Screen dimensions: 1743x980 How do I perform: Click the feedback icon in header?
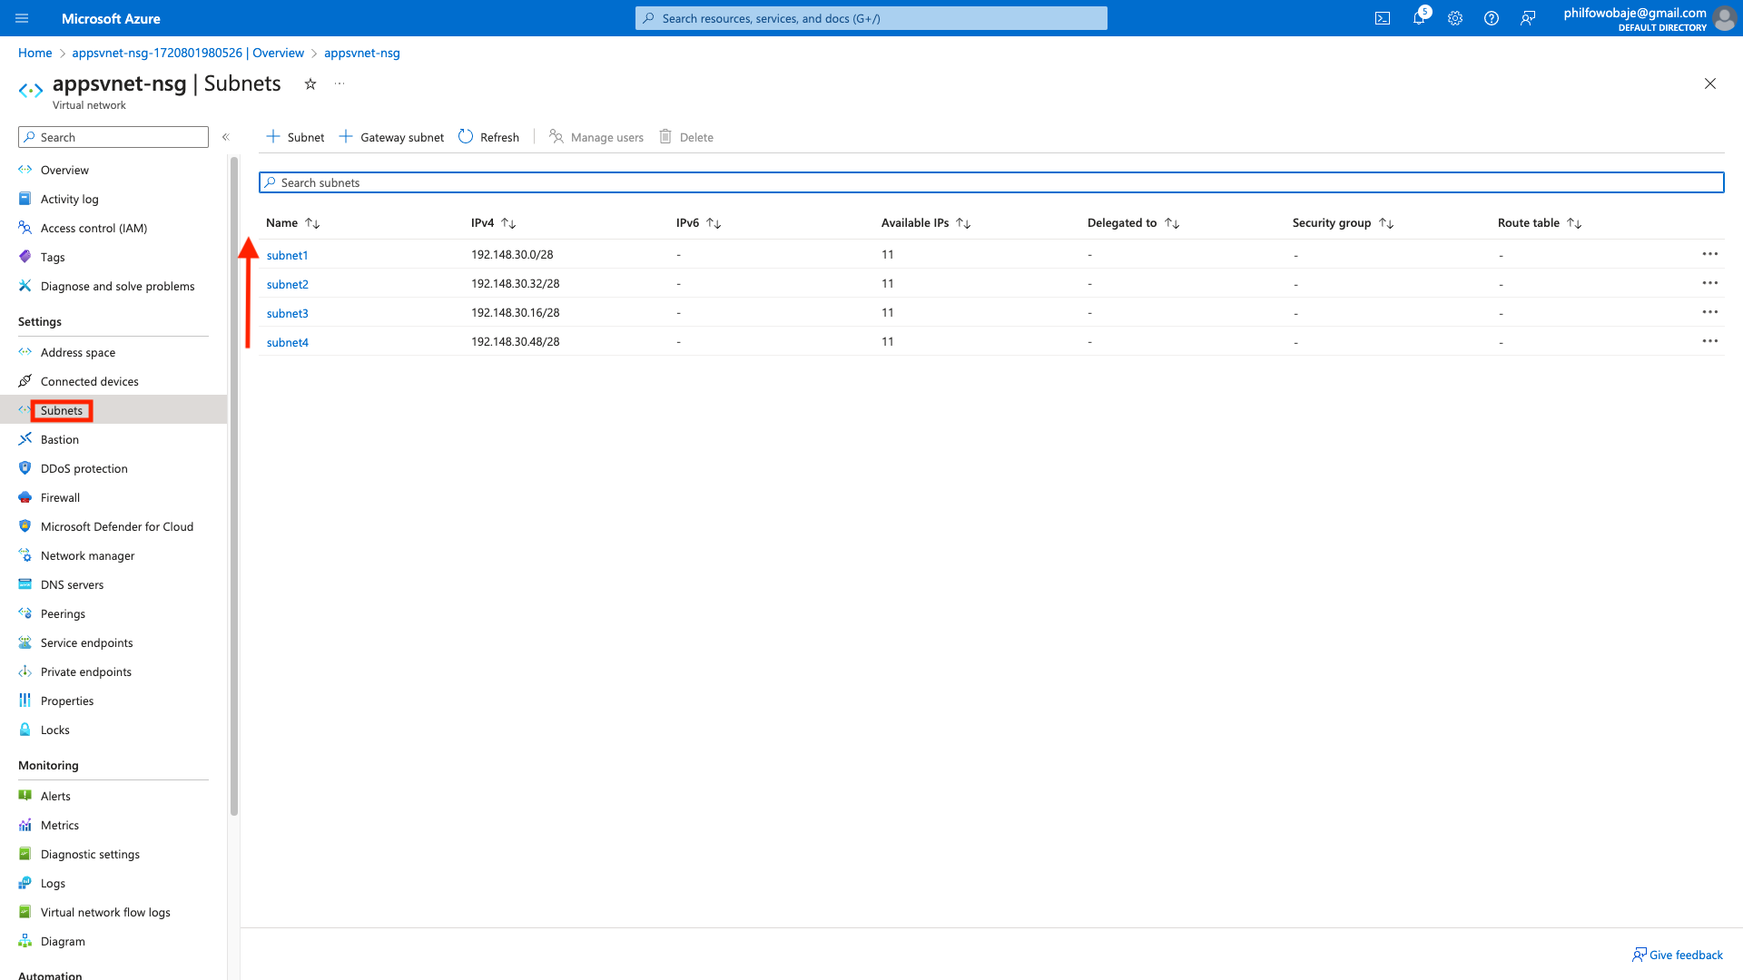click(x=1528, y=18)
